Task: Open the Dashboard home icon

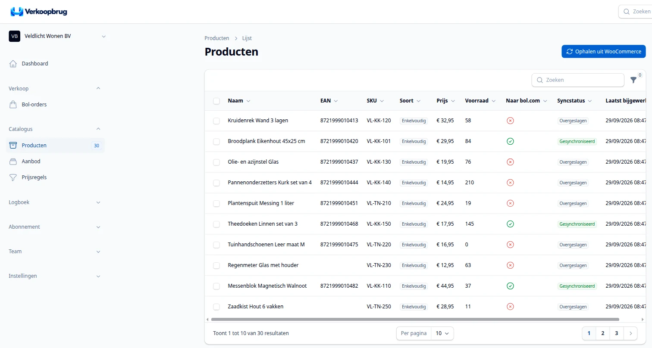Action: pos(13,64)
